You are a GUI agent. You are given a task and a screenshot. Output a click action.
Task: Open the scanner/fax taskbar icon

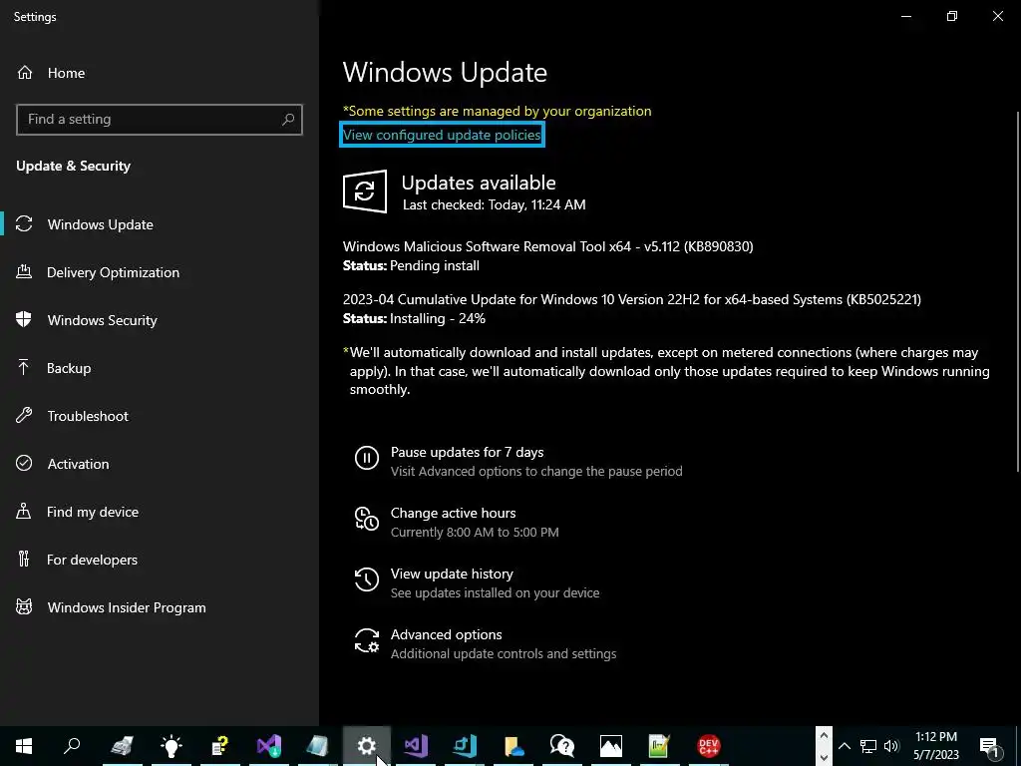(122, 746)
